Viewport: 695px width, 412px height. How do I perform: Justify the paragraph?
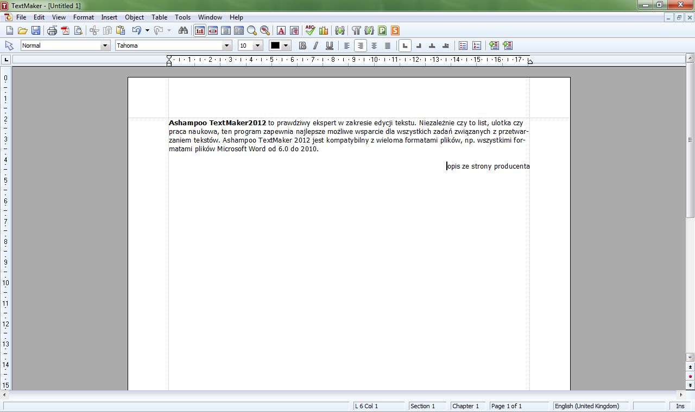click(x=388, y=46)
